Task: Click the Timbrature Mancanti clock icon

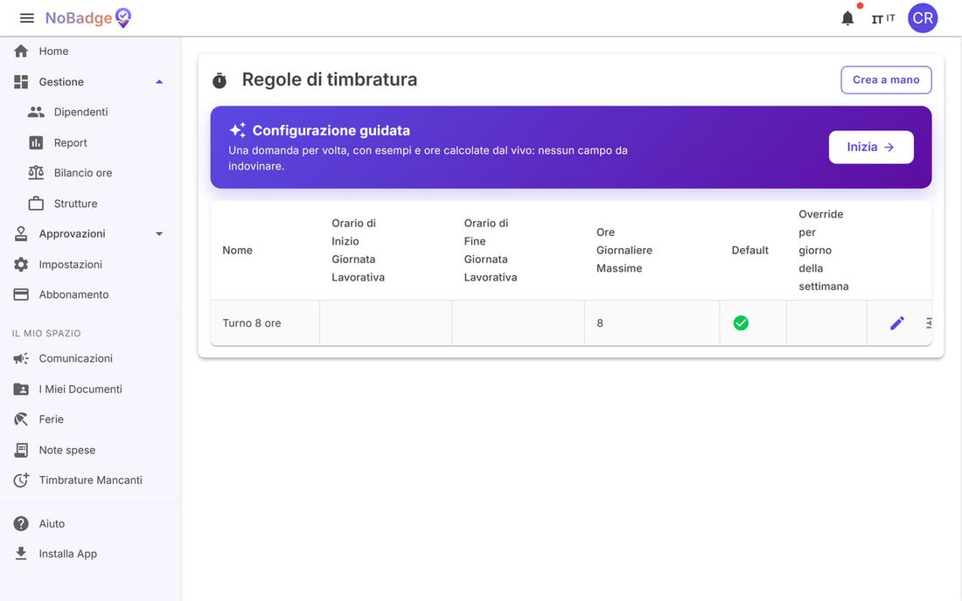Action: pos(21,480)
